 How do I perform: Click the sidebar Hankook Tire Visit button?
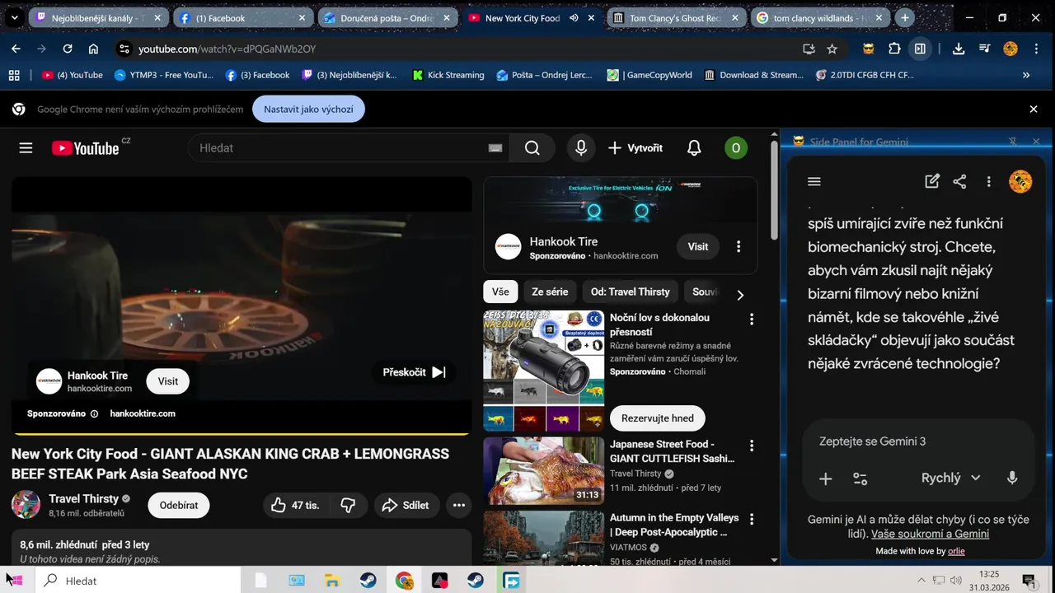click(698, 247)
